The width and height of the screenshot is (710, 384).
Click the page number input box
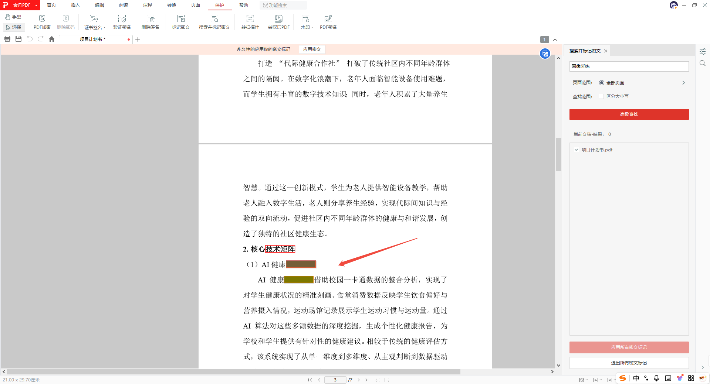[335, 380]
